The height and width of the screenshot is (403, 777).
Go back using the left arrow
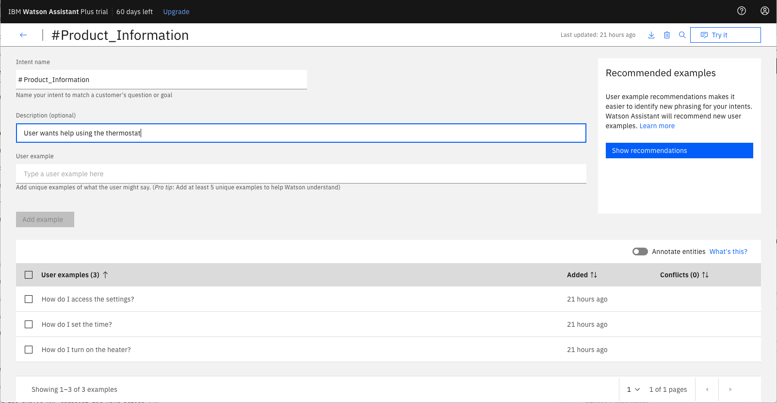[x=23, y=35]
